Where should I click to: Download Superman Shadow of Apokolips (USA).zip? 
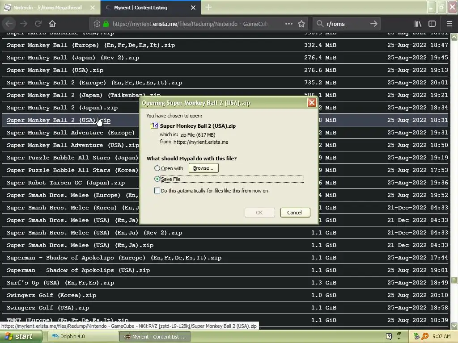[78, 270]
